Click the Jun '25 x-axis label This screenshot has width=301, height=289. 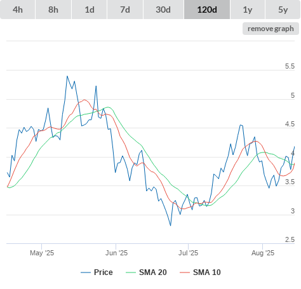pos(116,253)
